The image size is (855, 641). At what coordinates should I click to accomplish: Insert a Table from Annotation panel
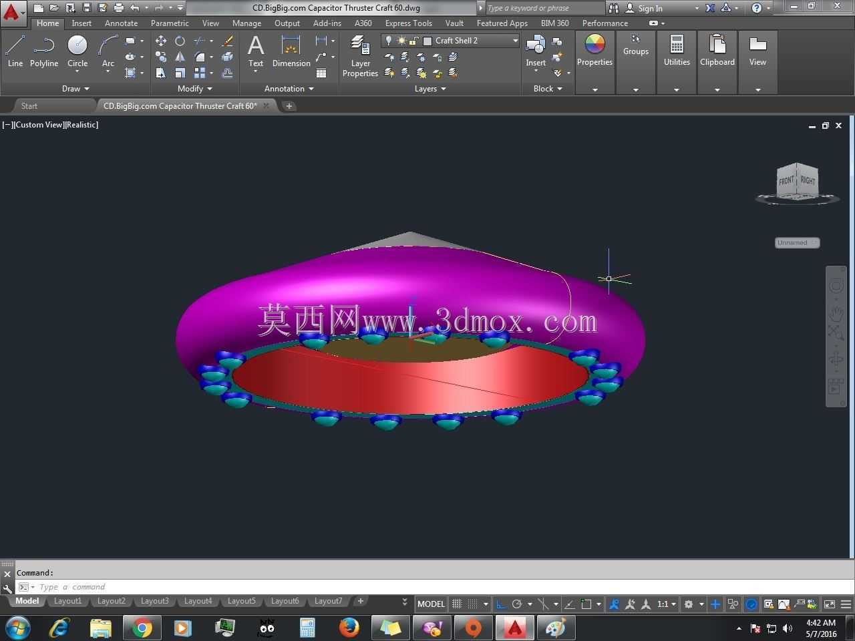(x=321, y=73)
